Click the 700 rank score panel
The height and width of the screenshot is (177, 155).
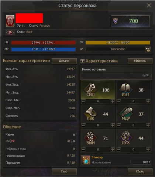pyautogui.click(x=130, y=21)
